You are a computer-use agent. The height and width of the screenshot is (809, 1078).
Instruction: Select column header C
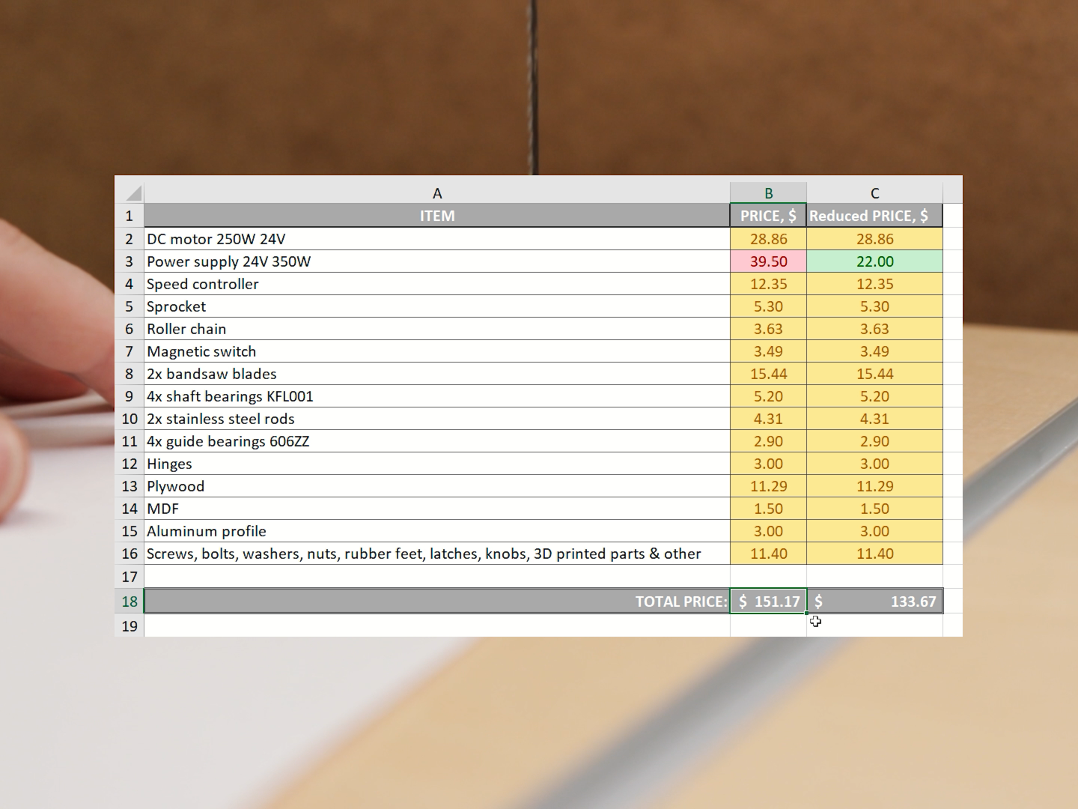pos(874,193)
